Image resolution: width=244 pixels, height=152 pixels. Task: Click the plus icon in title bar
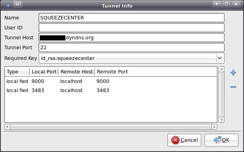pyautogui.click(x=8, y=6)
